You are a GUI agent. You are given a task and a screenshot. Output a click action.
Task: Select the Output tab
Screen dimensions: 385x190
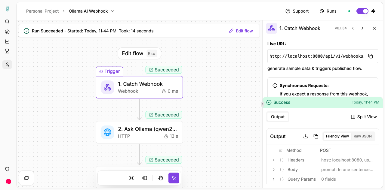point(278,117)
